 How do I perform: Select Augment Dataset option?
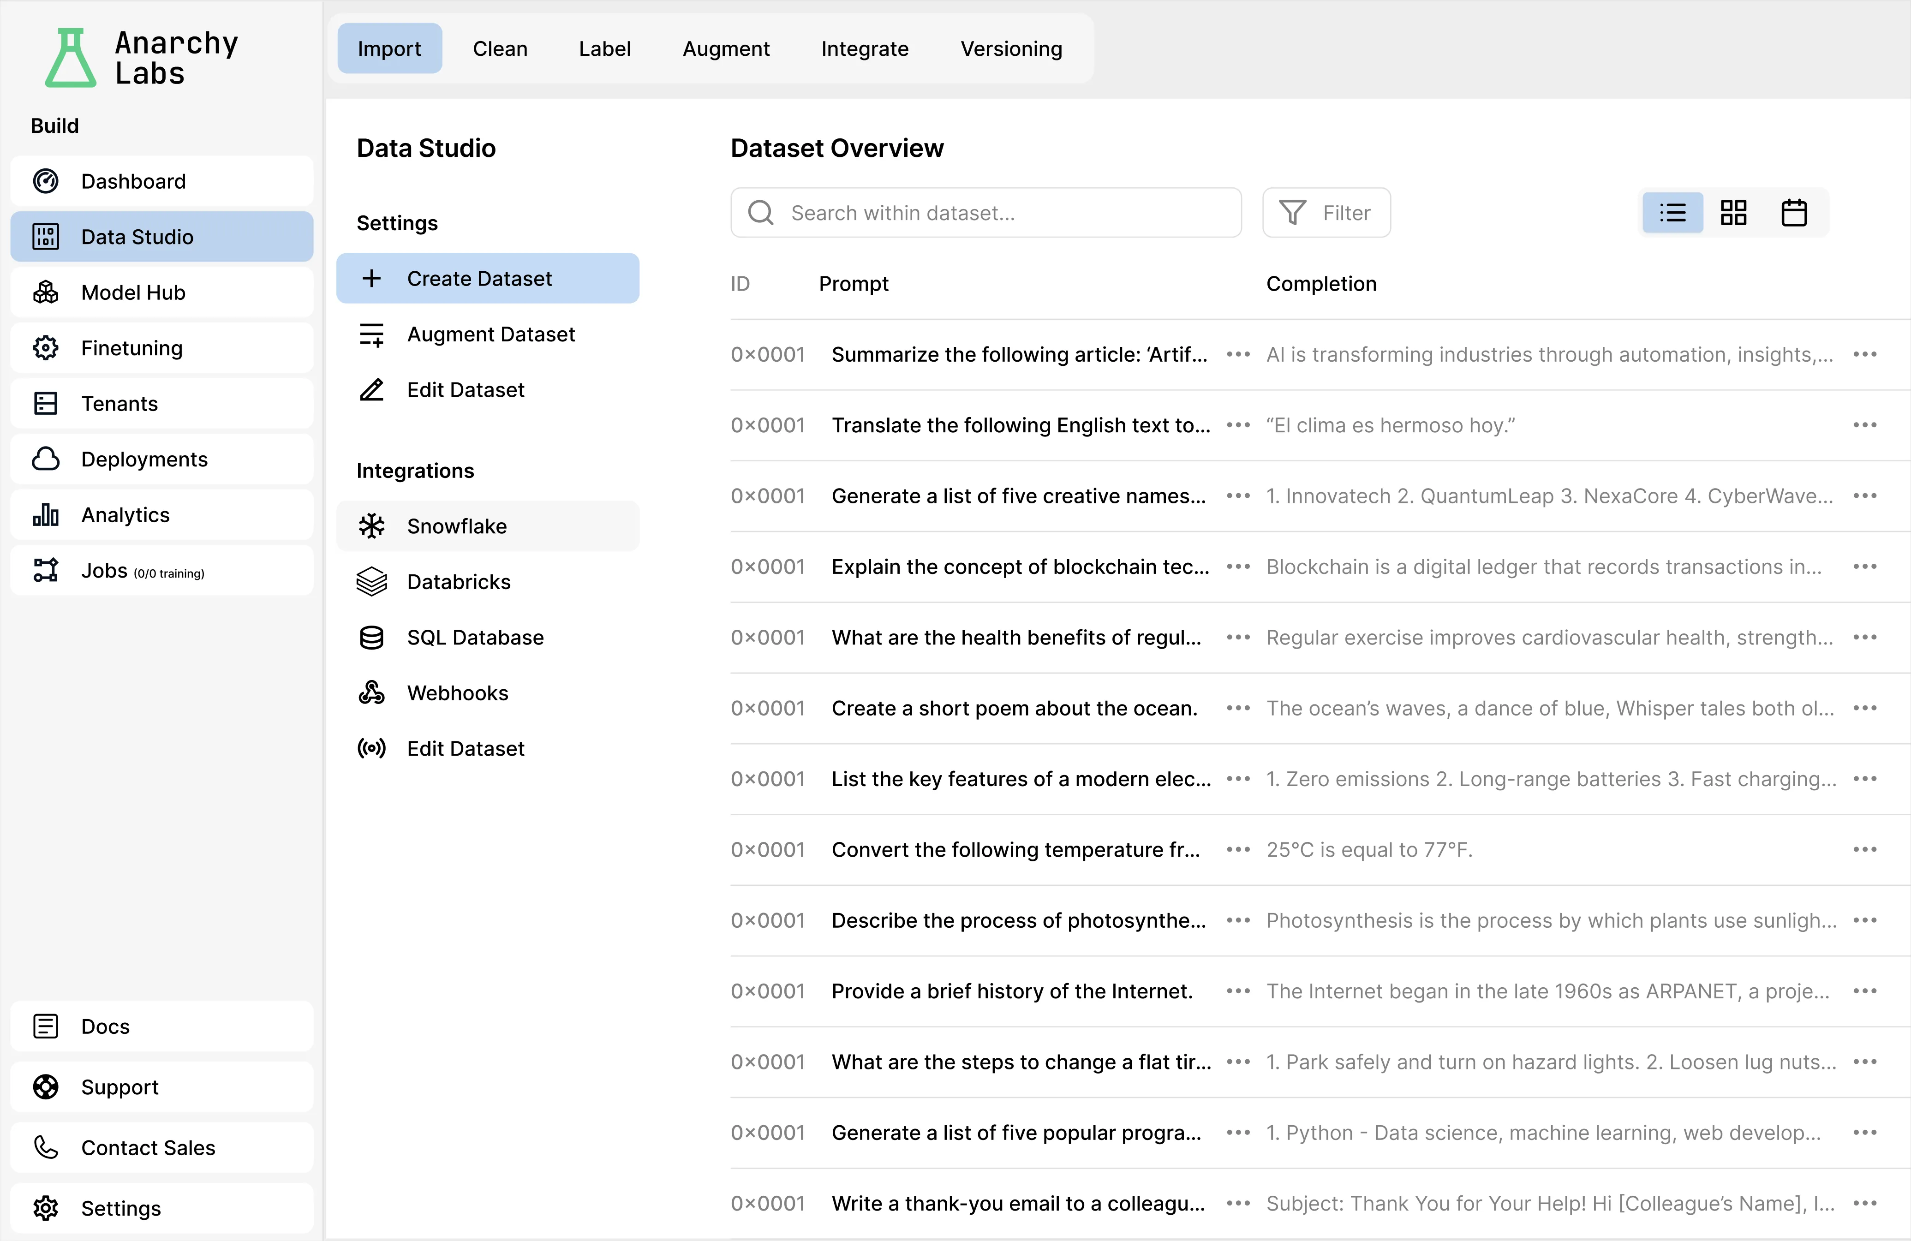click(x=488, y=334)
